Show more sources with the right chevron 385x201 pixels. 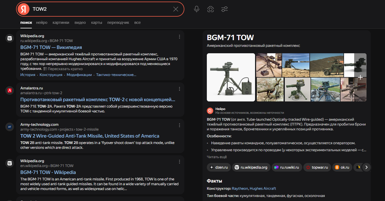tap(366, 168)
